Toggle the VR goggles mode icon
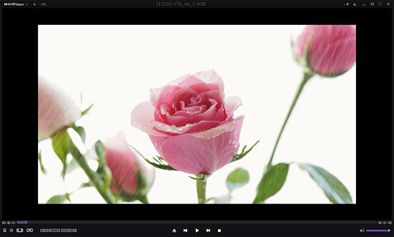 (x=30, y=230)
